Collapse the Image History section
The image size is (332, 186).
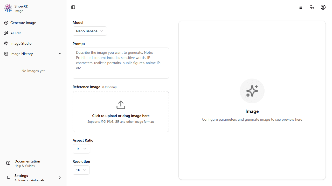60,54
